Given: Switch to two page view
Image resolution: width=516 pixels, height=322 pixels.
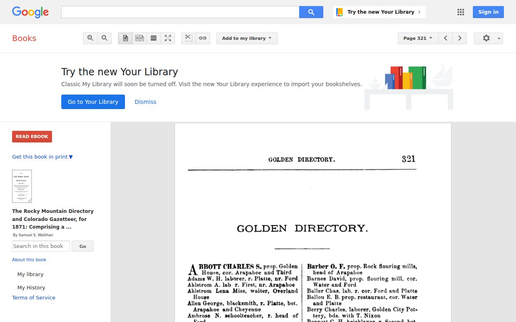Looking at the screenshot, I should click(x=139, y=38).
